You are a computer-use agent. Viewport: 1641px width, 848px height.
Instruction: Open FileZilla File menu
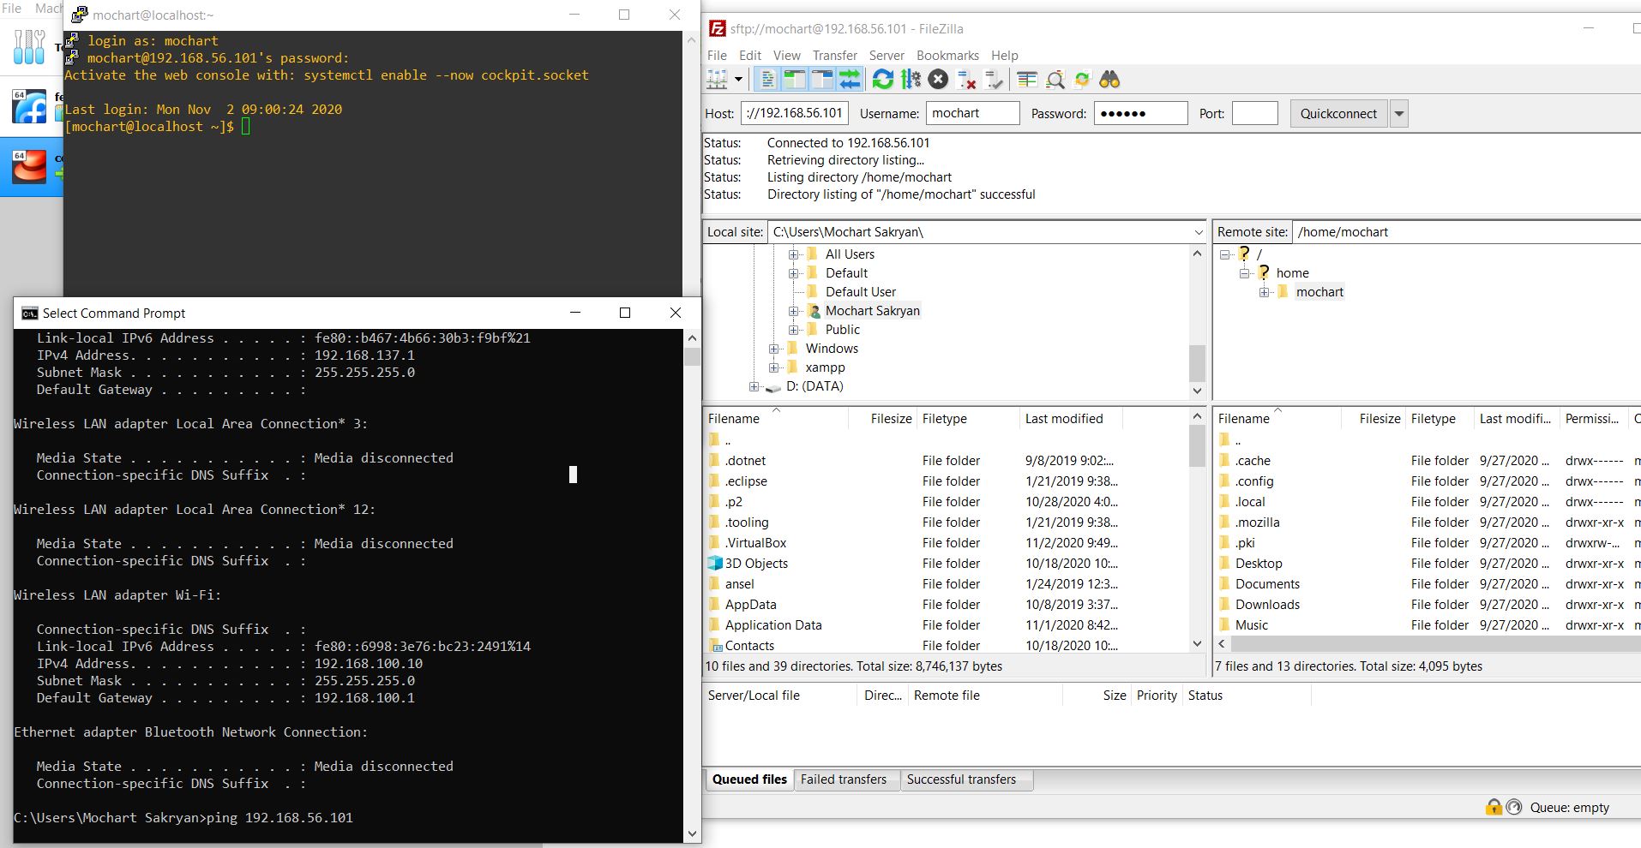click(717, 55)
